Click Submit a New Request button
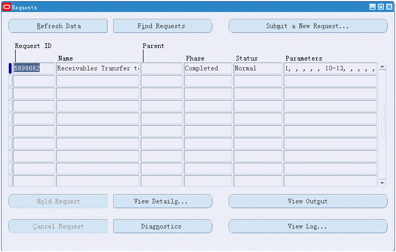Screen dimensions: 396x252 (308, 26)
